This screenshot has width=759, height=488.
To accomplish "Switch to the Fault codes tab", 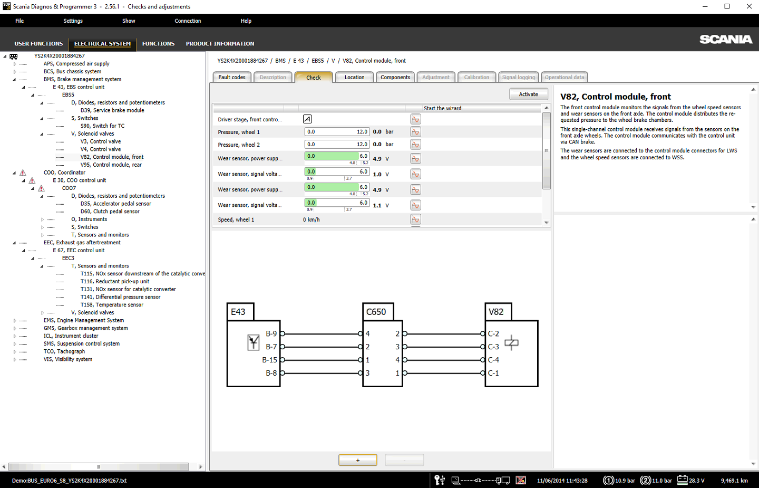I will tap(232, 78).
